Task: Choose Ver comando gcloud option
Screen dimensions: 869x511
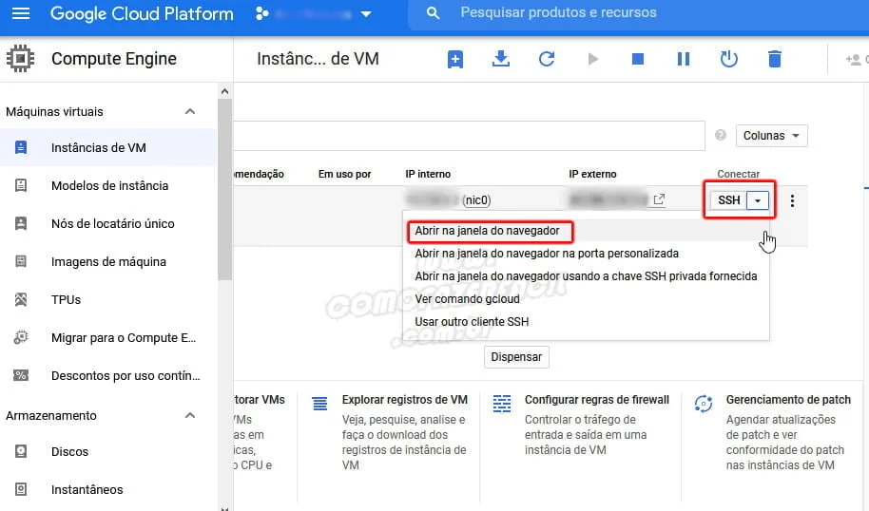Action: point(467,299)
